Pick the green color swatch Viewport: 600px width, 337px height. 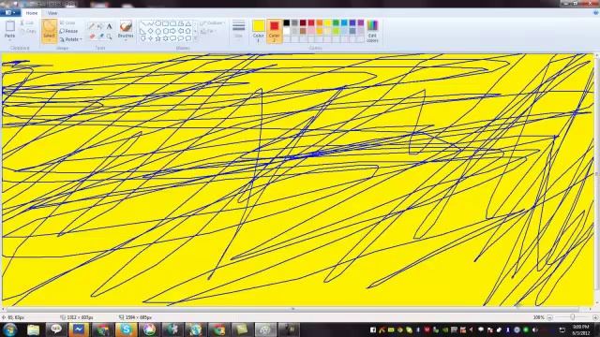pyautogui.click(x=336, y=22)
